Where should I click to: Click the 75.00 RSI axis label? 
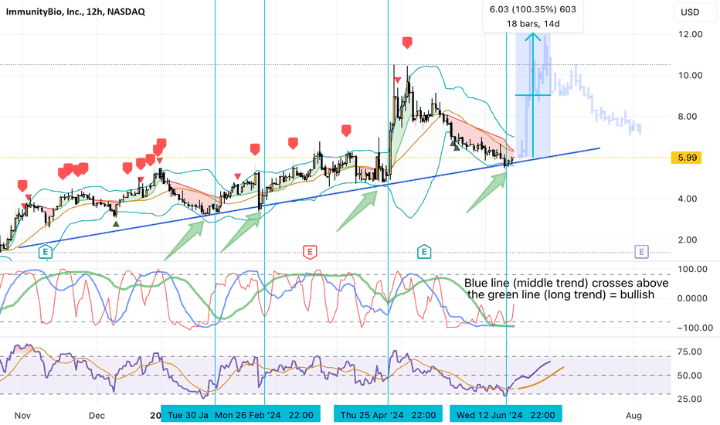(x=690, y=352)
